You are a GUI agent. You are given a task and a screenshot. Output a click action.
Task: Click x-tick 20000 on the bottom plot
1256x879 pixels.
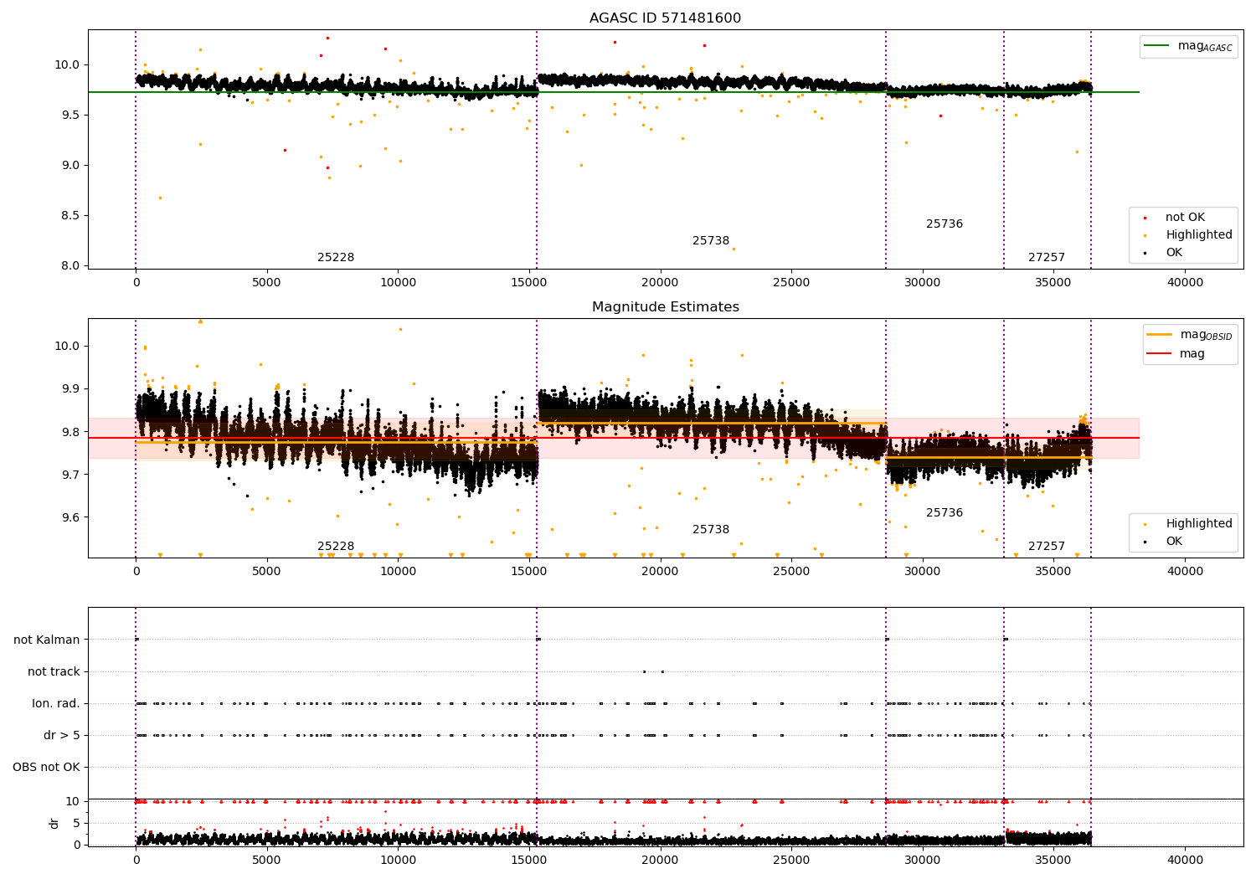tap(661, 860)
